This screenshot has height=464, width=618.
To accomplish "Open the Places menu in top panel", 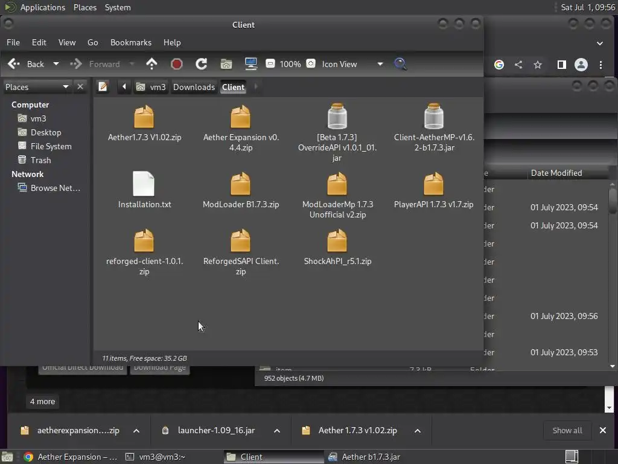I will pos(84,7).
